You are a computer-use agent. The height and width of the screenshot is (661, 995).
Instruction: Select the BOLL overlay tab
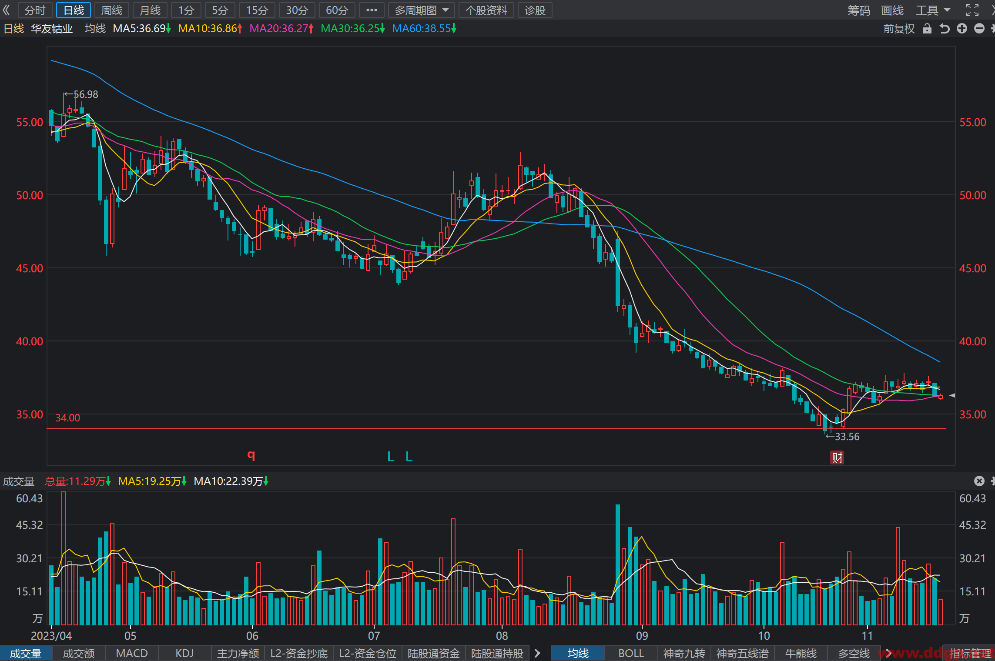[x=631, y=653]
